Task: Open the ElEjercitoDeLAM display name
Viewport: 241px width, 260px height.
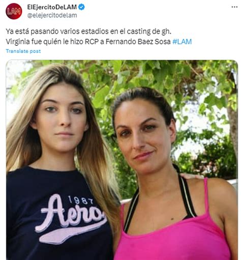Action: [52, 7]
